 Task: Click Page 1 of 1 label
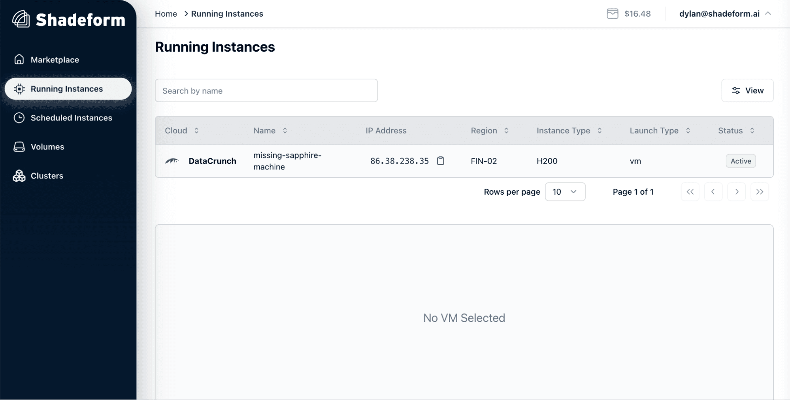(633, 192)
